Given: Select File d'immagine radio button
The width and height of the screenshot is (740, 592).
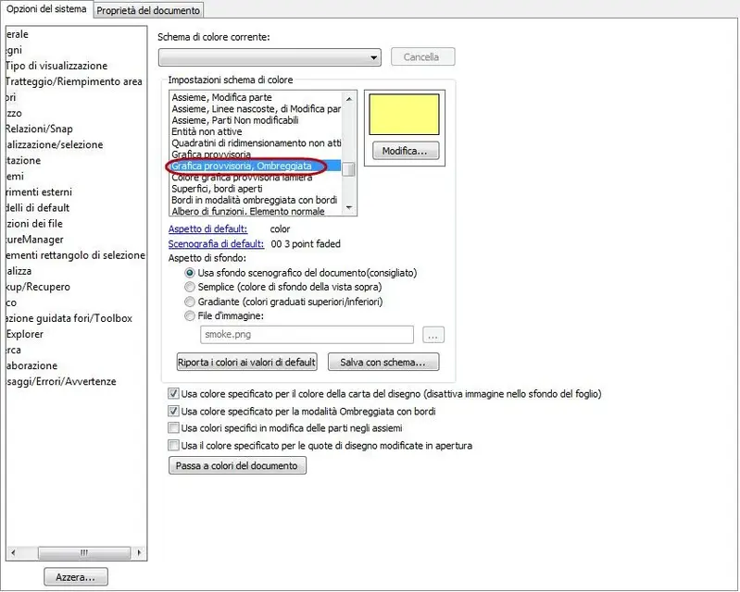Looking at the screenshot, I should click(x=190, y=315).
